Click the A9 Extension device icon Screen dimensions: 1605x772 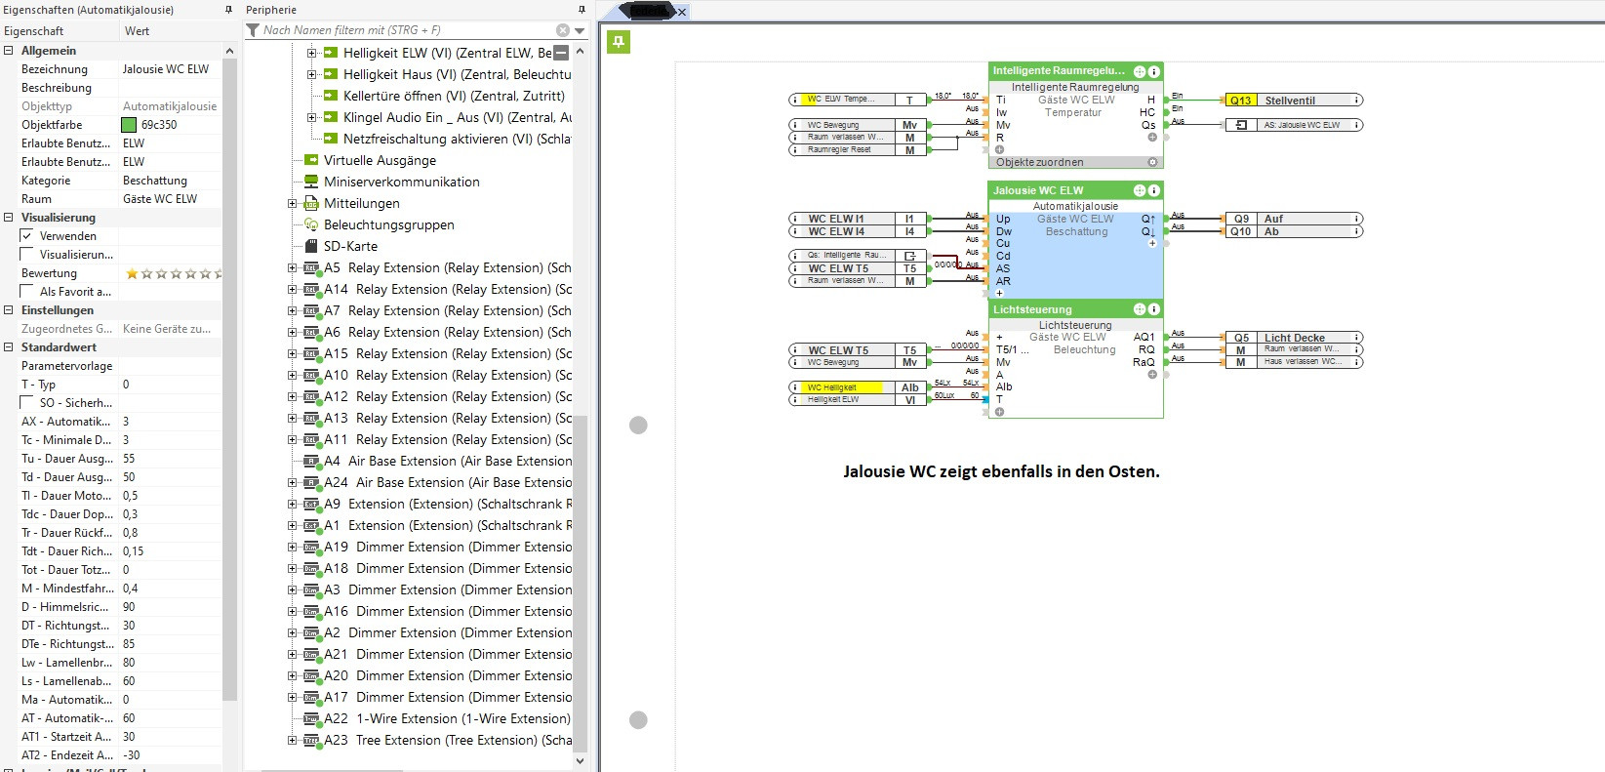point(311,504)
